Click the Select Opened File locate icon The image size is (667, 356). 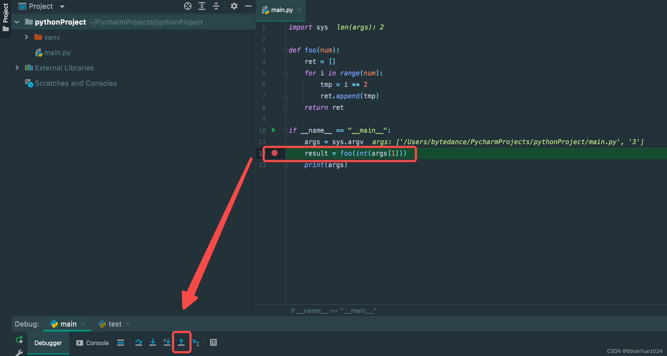coord(188,6)
